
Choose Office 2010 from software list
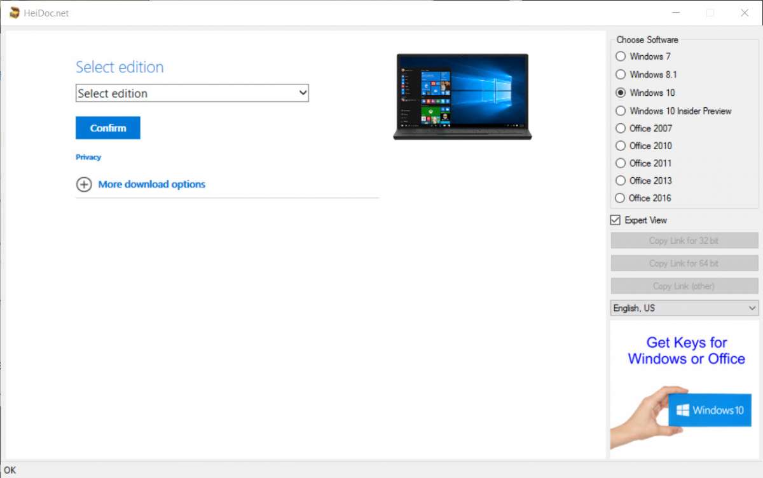[621, 146]
